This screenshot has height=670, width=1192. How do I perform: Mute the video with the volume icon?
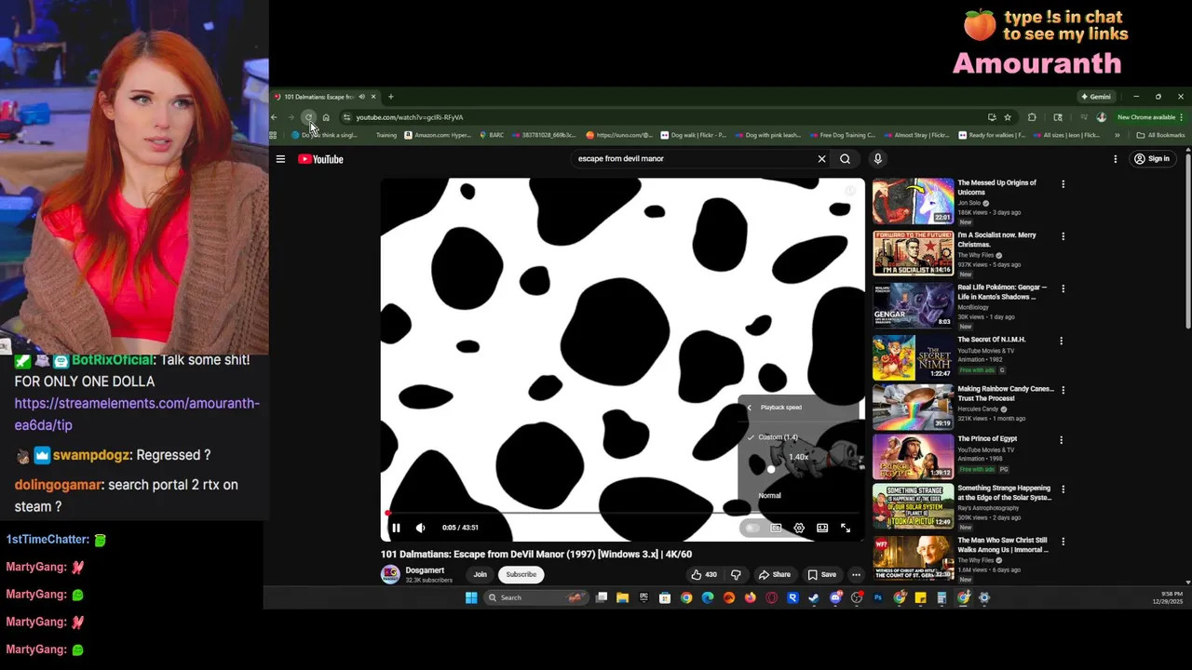click(x=420, y=528)
